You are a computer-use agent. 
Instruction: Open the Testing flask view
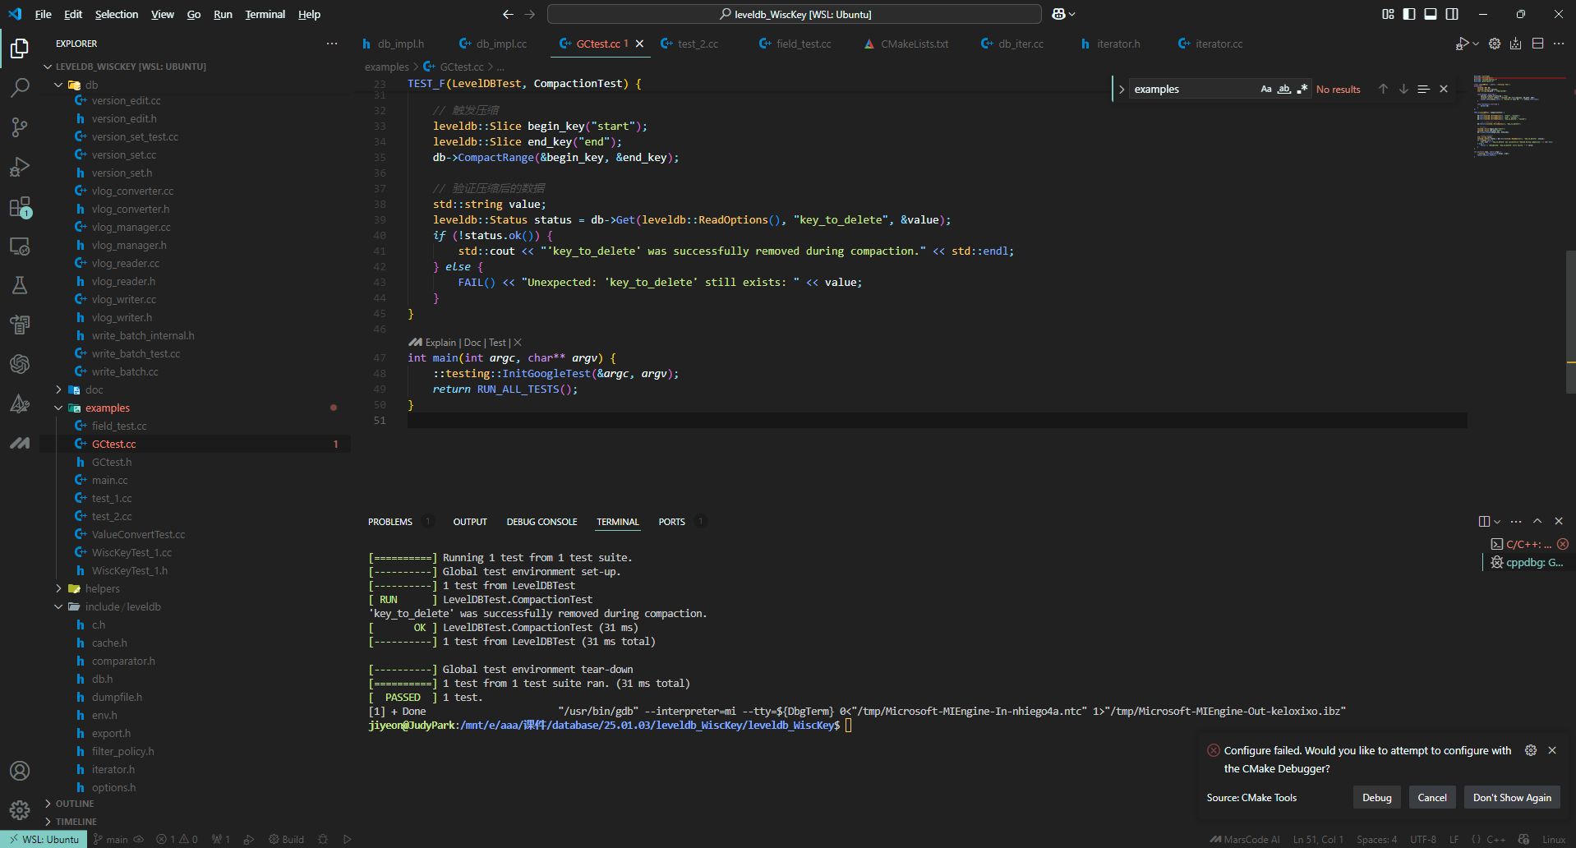[x=20, y=285]
